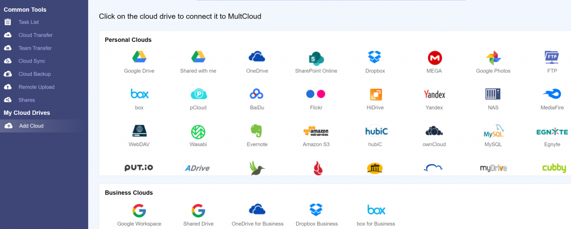This screenshot has width=571, height=229.
Task: Choose Dropbox Business icon
Action: [x=316, y=209]
